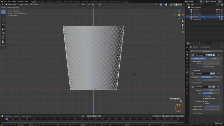224x126 pixels.
Task: Click the pan view hand icon
Action: click(x=183, y=25)
